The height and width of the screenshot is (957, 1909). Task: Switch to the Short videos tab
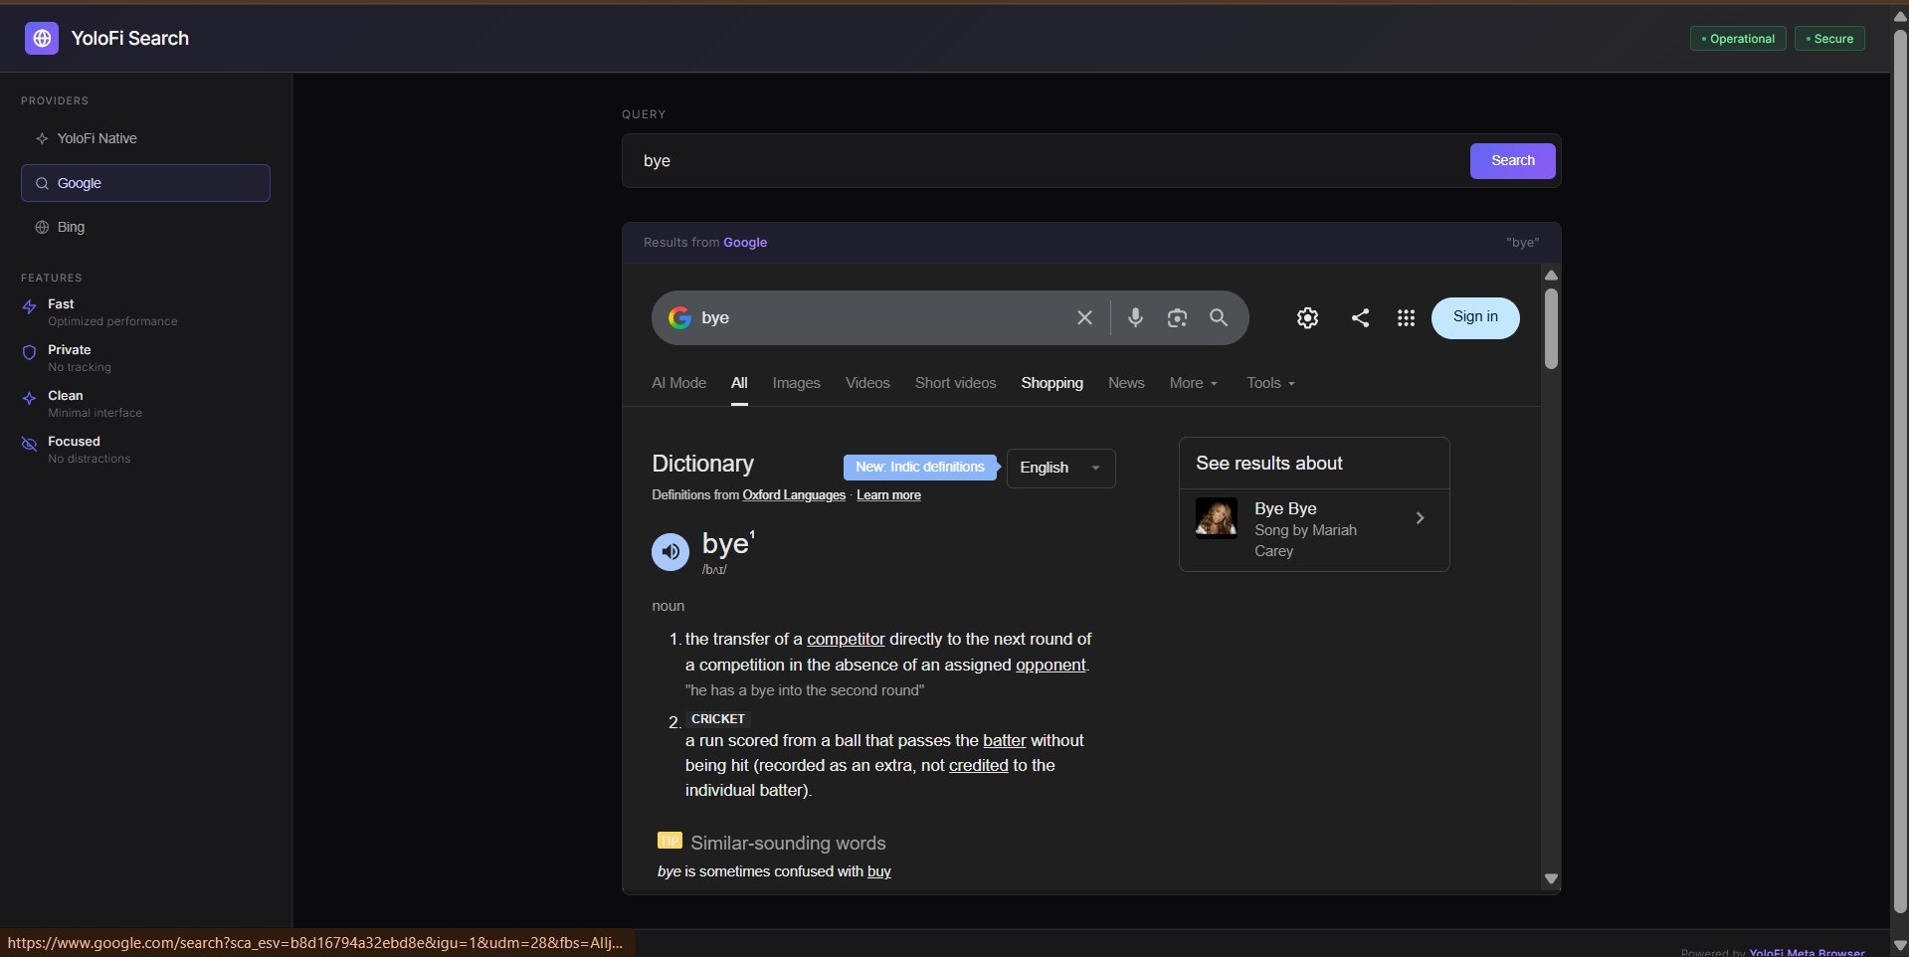click(x=955, y=383)
